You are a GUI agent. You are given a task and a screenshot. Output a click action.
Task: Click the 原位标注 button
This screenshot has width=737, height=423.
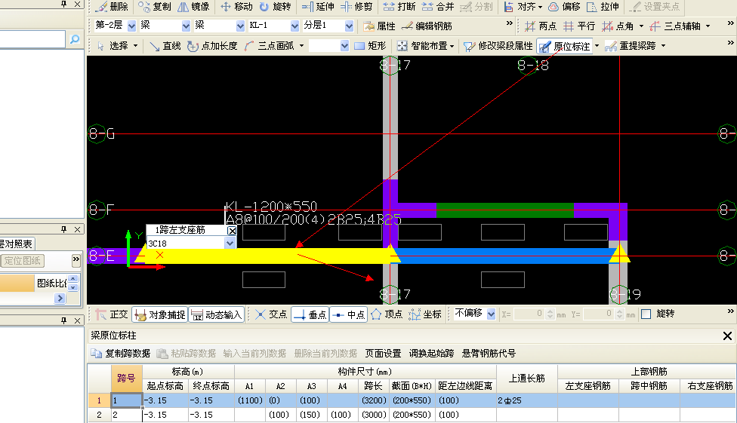coord(565,46)
